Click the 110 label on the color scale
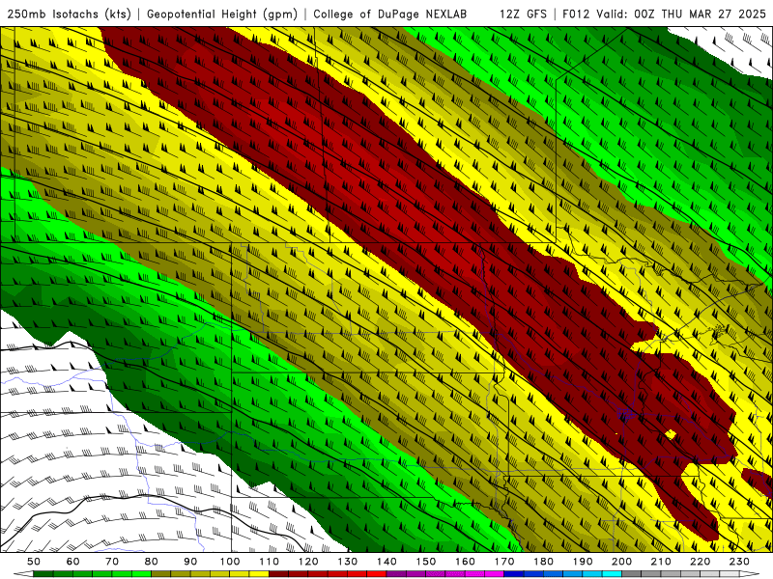This screenshot has width=773, height=579. point(270,562)
